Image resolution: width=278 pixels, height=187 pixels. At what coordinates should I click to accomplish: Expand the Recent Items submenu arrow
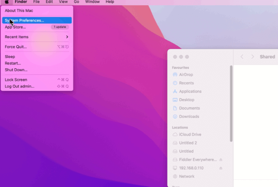click(x=67, y=37)
